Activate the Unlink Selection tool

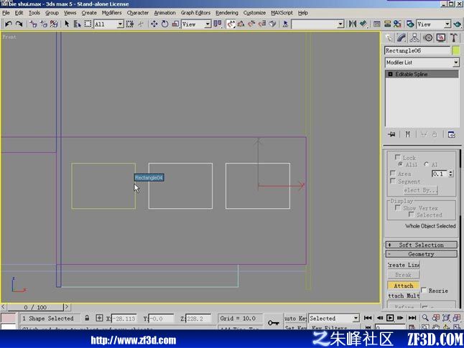(x=44, y=24)
